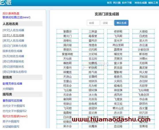Select the generated name 夜叉观
The width and height of the screenshot is (159, 130).
(118, 104)
